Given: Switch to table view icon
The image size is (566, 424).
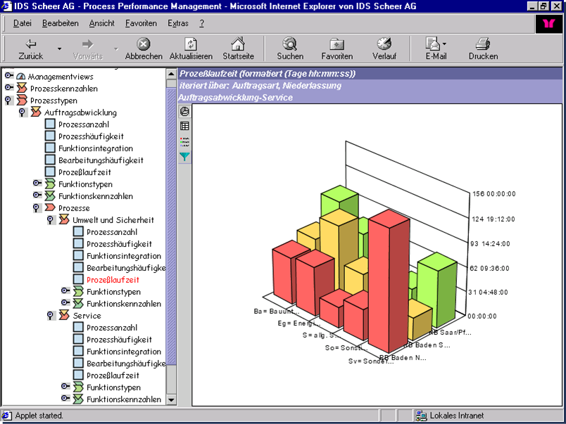Looking at the screenshot, I should pos(184,126).
